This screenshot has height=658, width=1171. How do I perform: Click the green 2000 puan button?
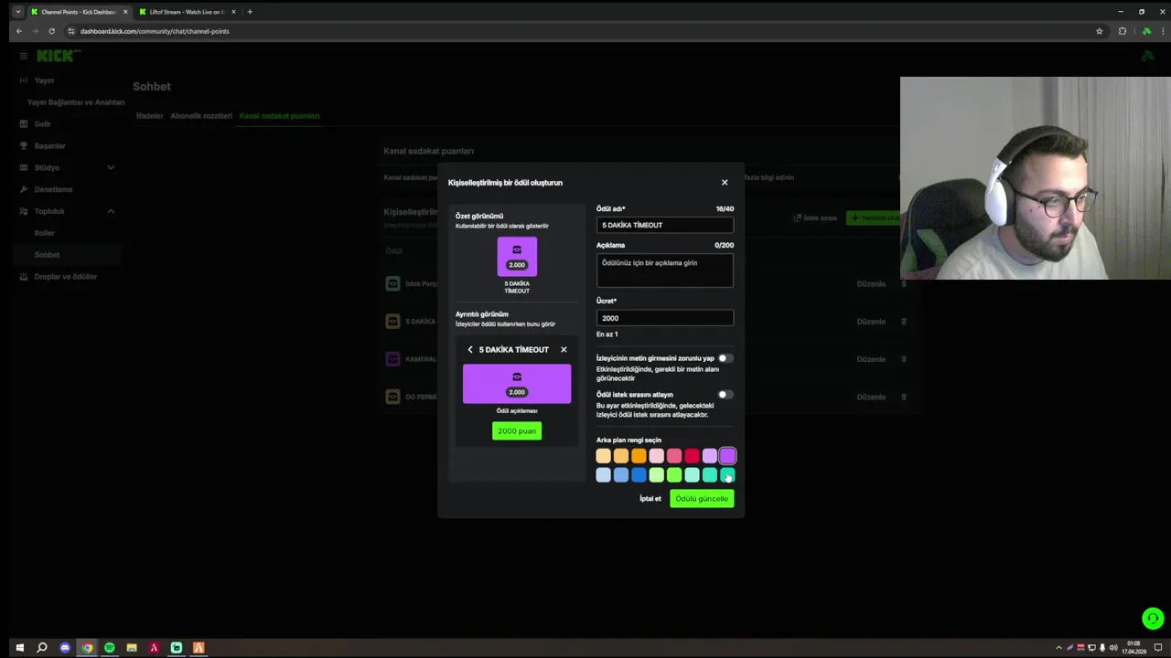(517, 431)
